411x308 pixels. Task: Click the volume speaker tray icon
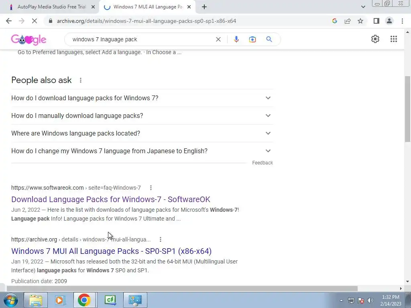point(370,300)
